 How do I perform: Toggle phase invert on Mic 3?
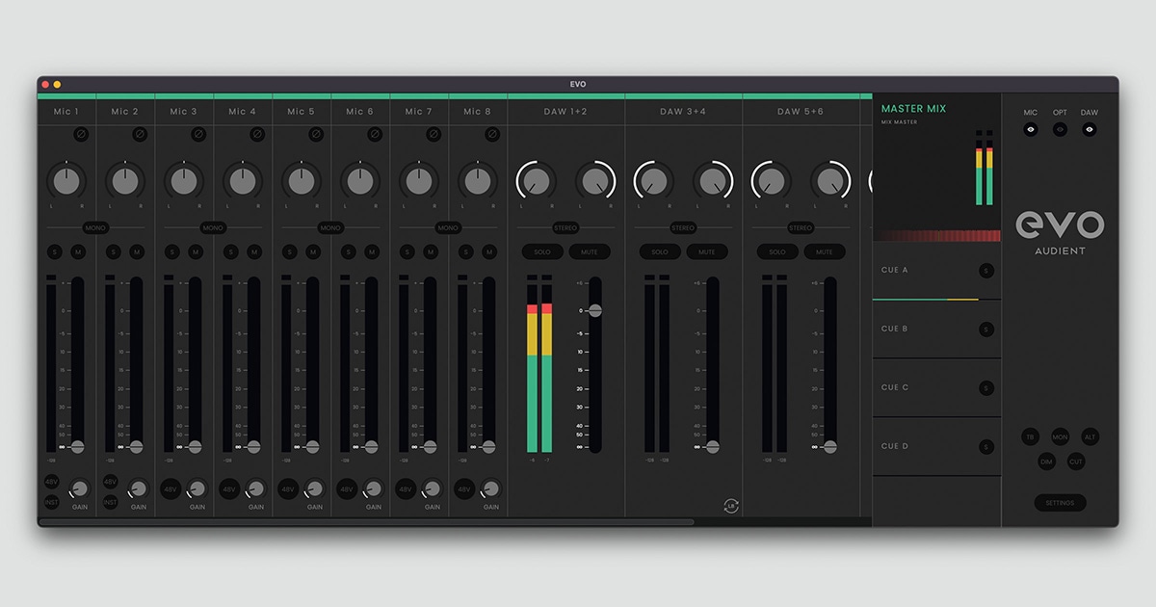tap(198, 134)
